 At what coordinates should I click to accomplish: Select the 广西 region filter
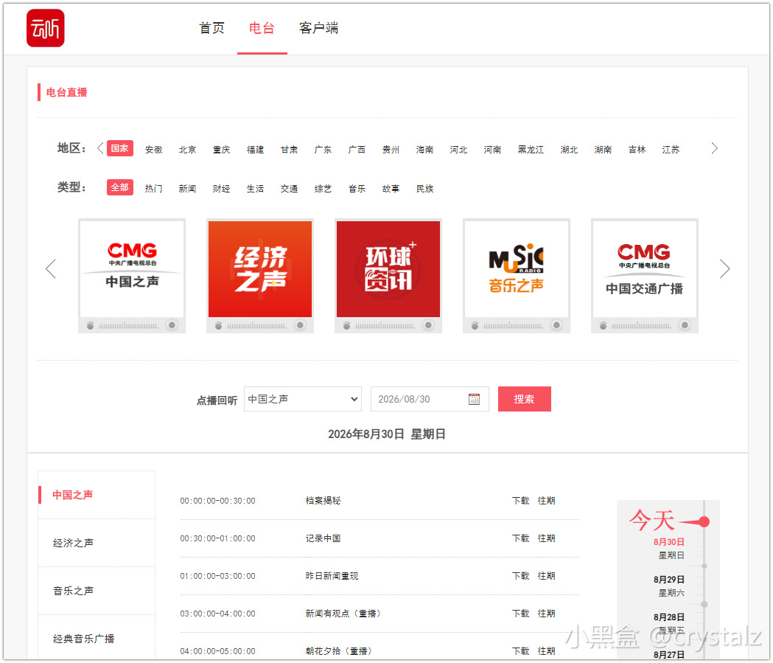tap(357, 150)
